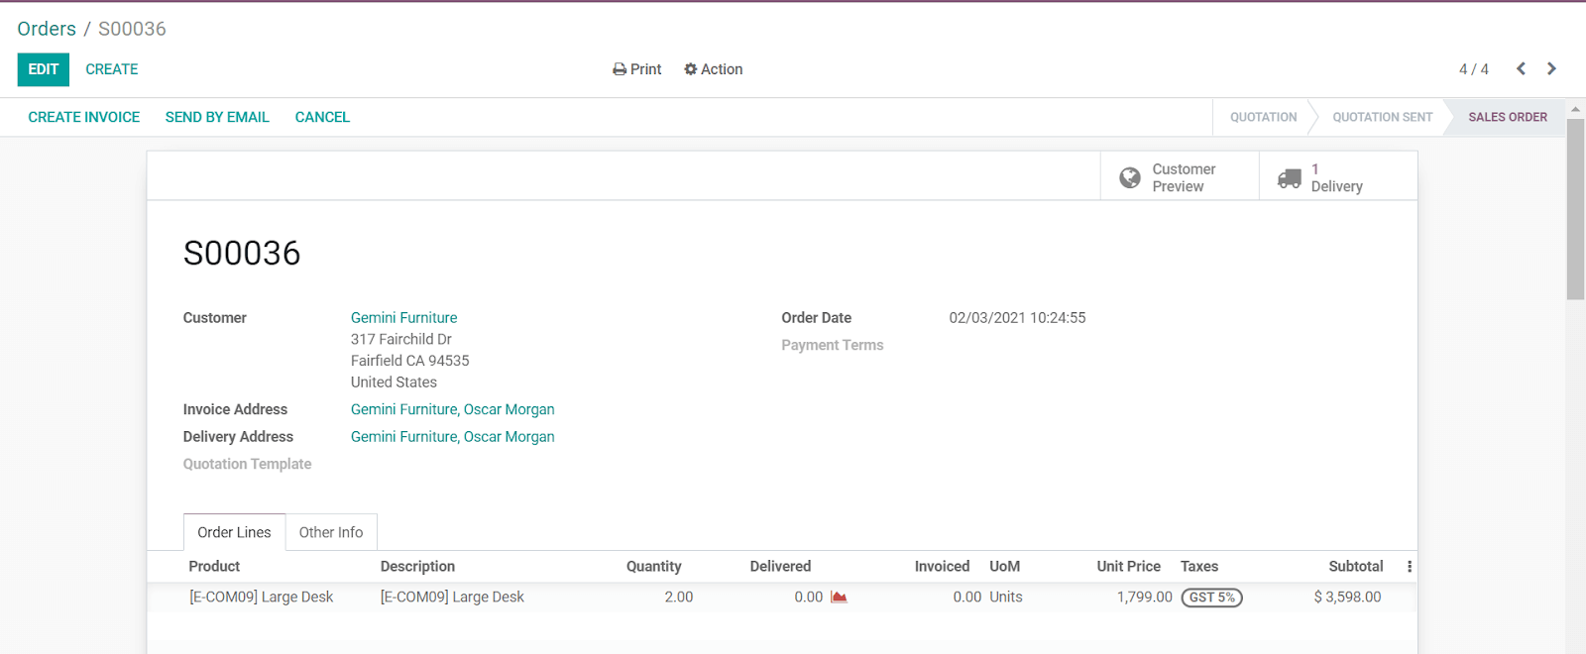Click the [E-COM09] Large Desk description cell
The image size is (1586, 654).
[452, 598]
